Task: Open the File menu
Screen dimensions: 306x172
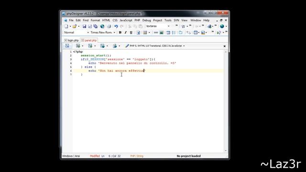Action: click(71, 20)
